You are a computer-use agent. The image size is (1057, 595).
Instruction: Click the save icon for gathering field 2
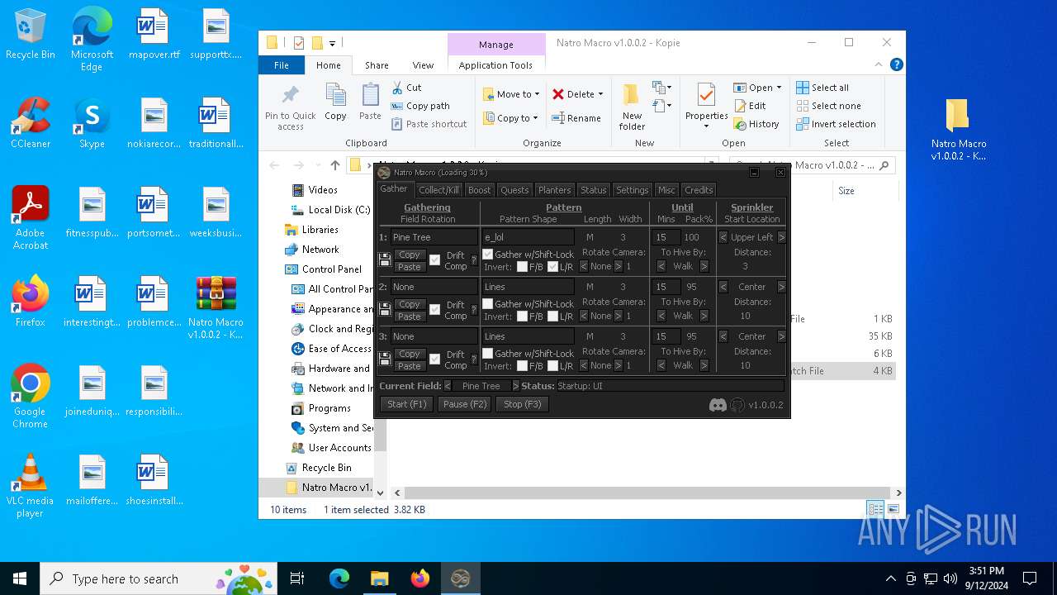[x=385, y=310]
